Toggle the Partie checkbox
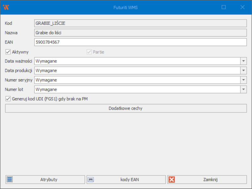Screen dimensions: 252x189 point(89,52)
